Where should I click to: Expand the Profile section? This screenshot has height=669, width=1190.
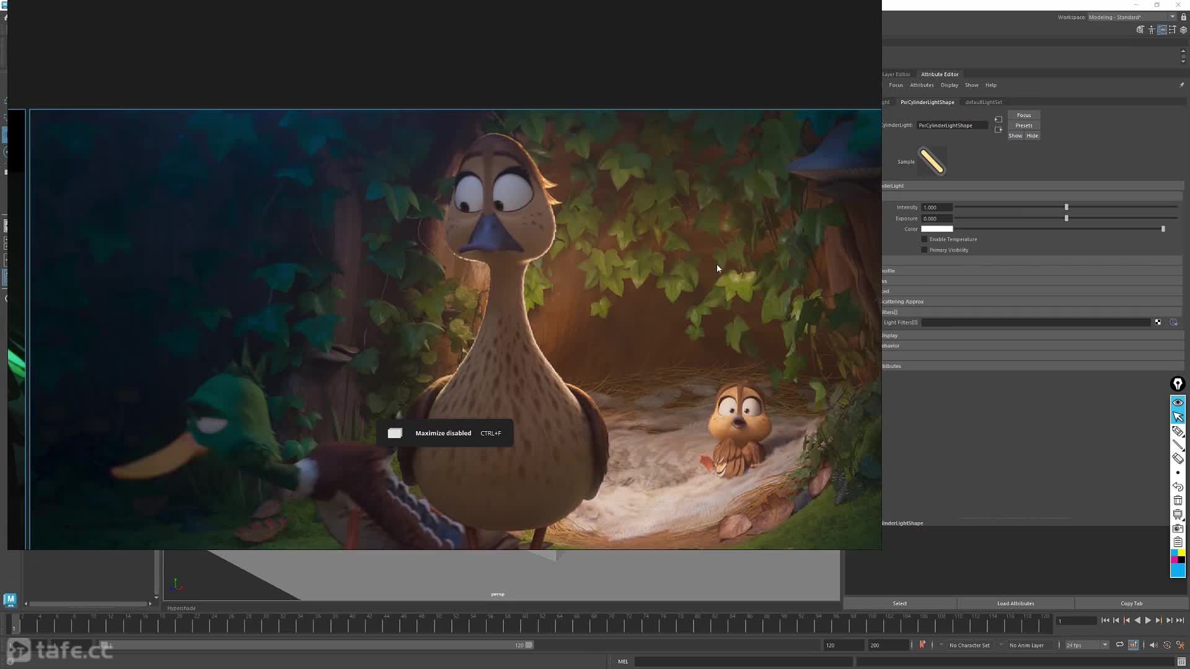pyautogui.click(x=1033, y=271)
